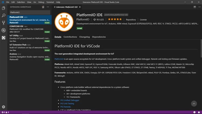
Task: Clear extensions search results icon
Action: [43, 7]
